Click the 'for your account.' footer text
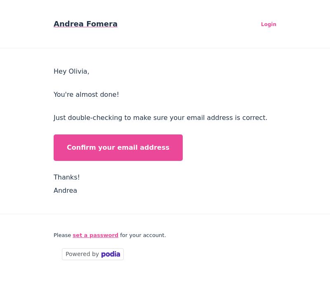 pos(143,235)
